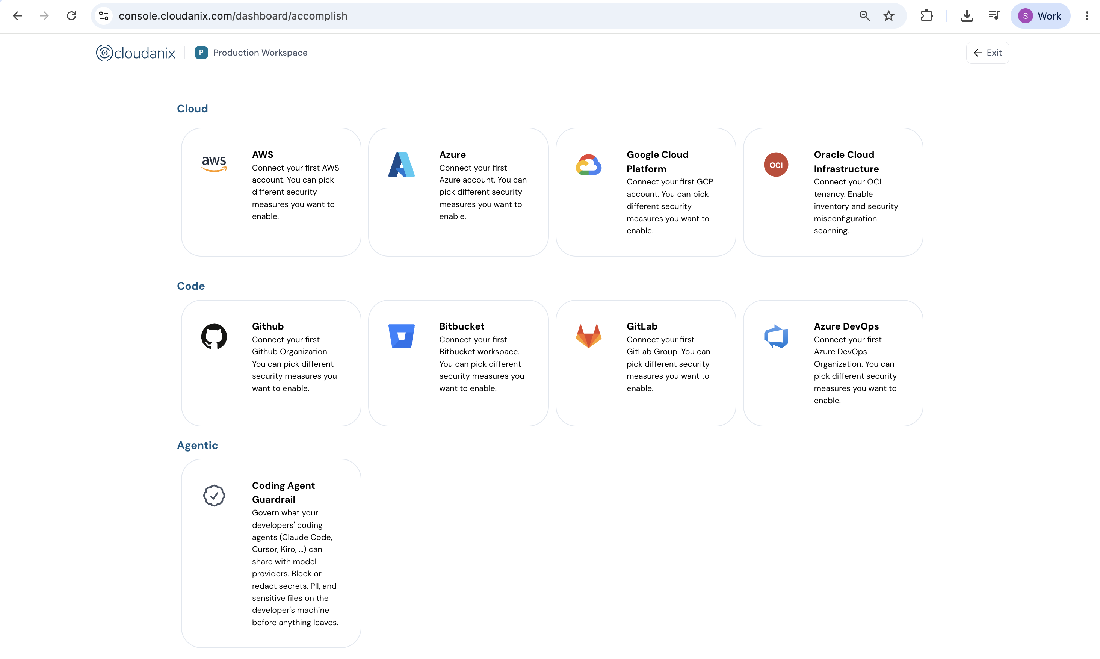Click the Bitbucket bucket icon
Screen dimensions: 1100x659
tap(401, 336)
